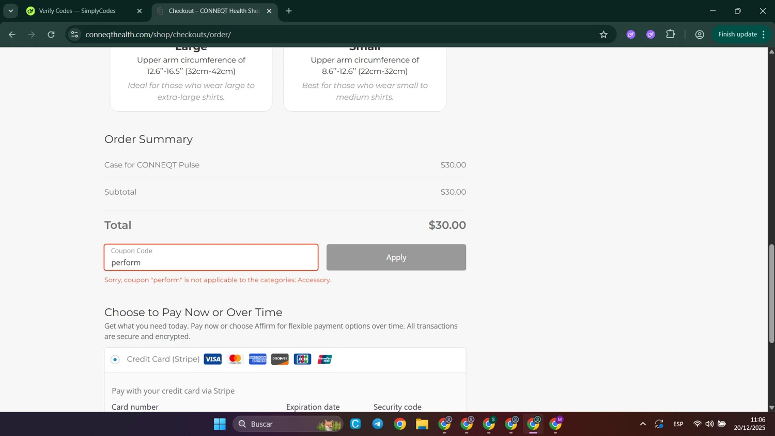Open the volume control
The width and height of the screenshot is (775, 436).
click(709, 424)
